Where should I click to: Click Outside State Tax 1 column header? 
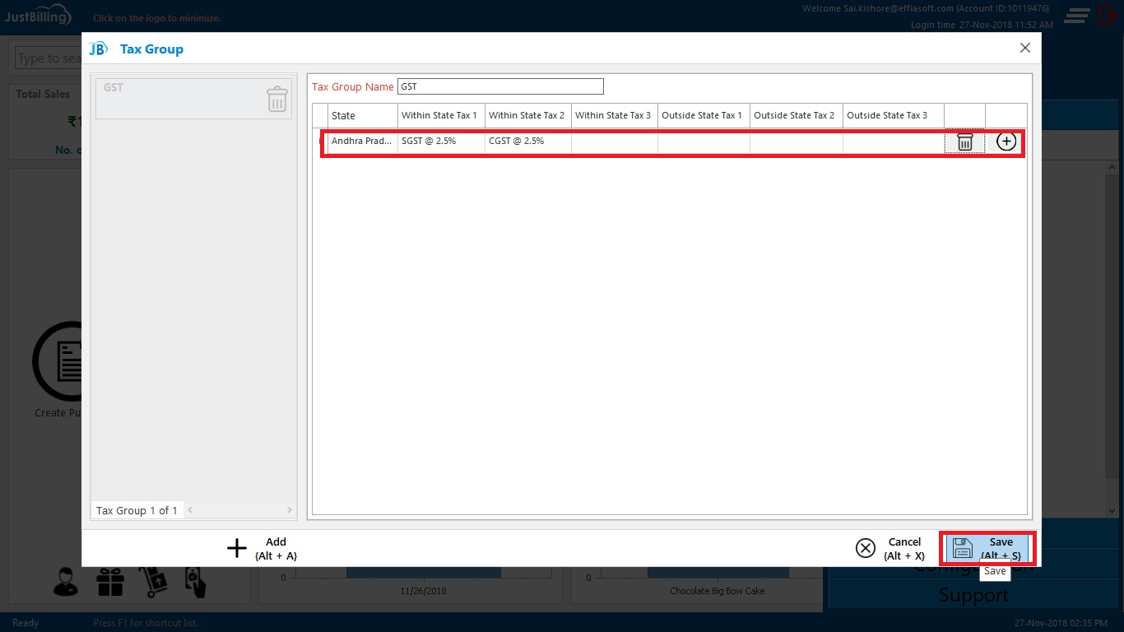click(x=704, y=115)
